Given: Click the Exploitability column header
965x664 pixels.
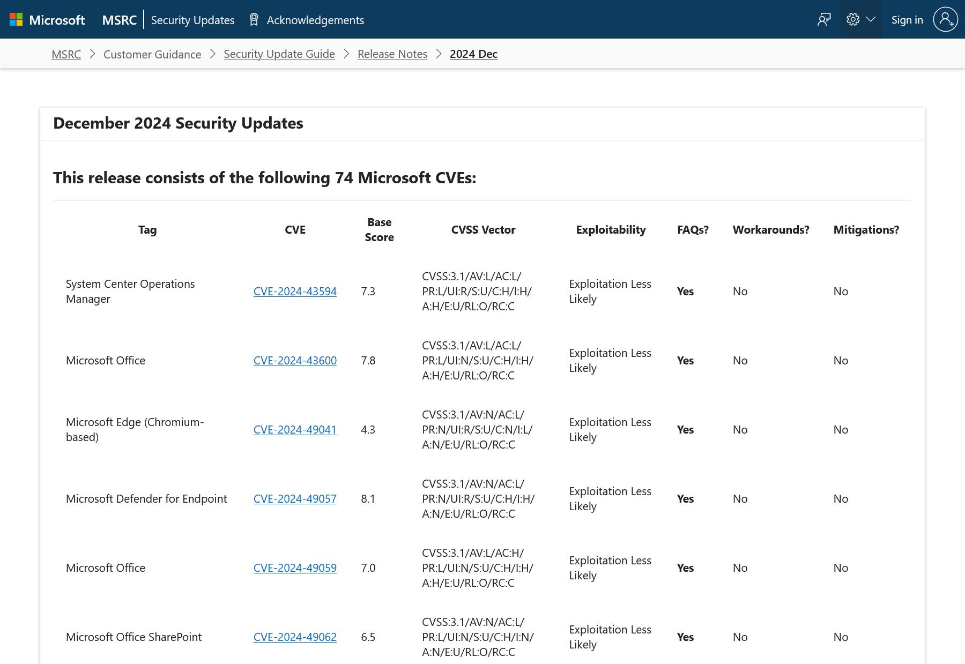Looking at the screenshot, I should click(x=611, y=229).
